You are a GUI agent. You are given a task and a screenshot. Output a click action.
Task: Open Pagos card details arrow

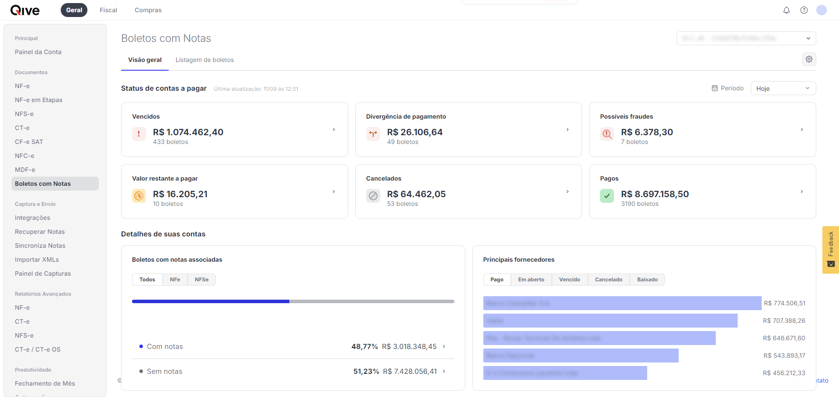[x=802, y=191]
